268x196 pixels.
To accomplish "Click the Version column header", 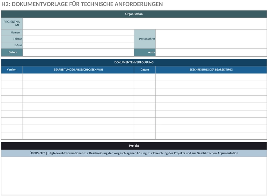I will [x=12, y=70].
